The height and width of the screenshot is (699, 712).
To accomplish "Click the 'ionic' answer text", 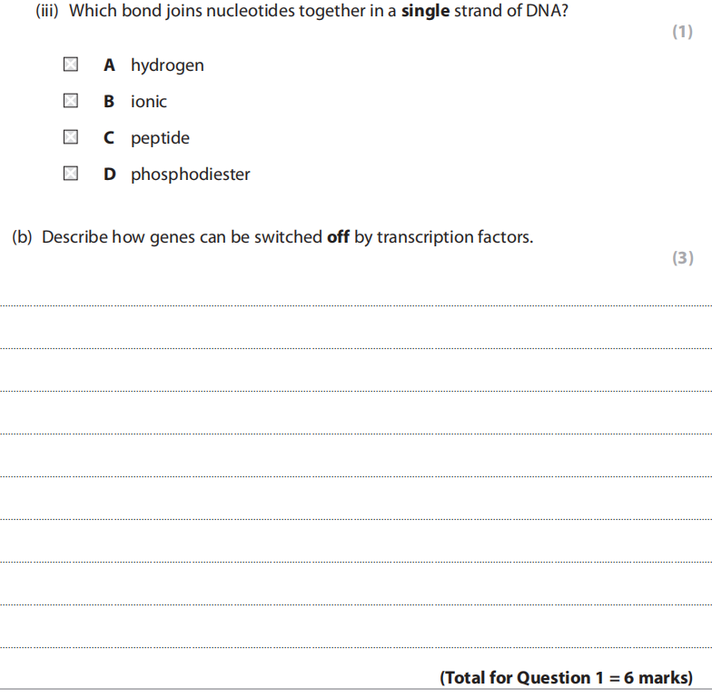I will click(149, 102).
